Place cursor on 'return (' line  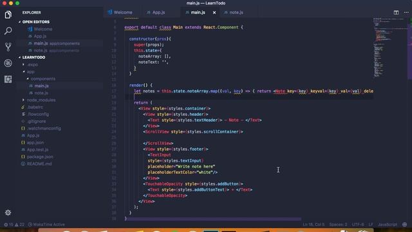click(143, 102)
